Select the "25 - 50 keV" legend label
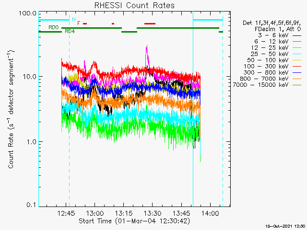 (x=270, y=54)
